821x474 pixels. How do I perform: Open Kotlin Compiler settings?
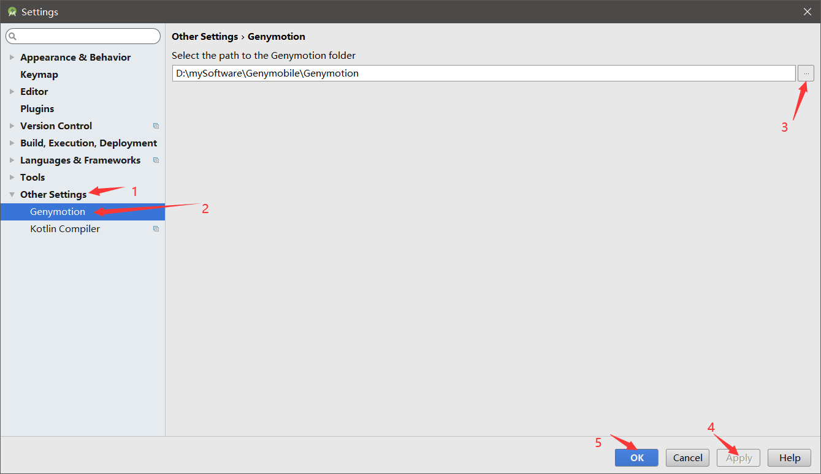[x=65, y=228]
